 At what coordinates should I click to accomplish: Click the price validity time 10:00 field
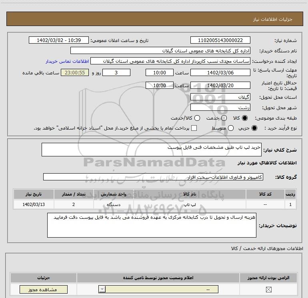tap(160, 86)
